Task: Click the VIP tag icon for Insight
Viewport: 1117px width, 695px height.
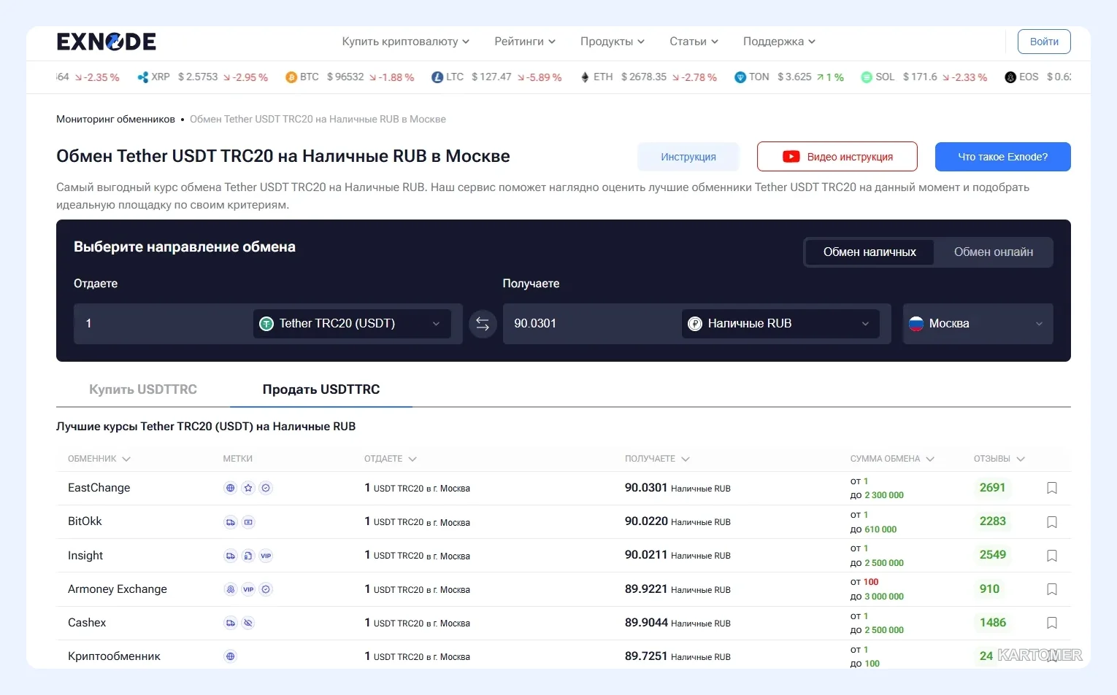Action: [266, 556]
